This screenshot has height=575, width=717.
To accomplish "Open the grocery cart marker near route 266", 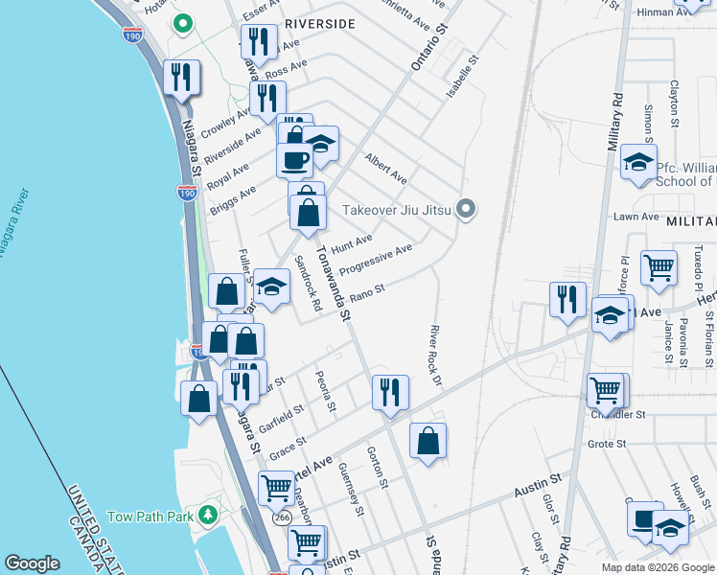I will click(276, 490).
